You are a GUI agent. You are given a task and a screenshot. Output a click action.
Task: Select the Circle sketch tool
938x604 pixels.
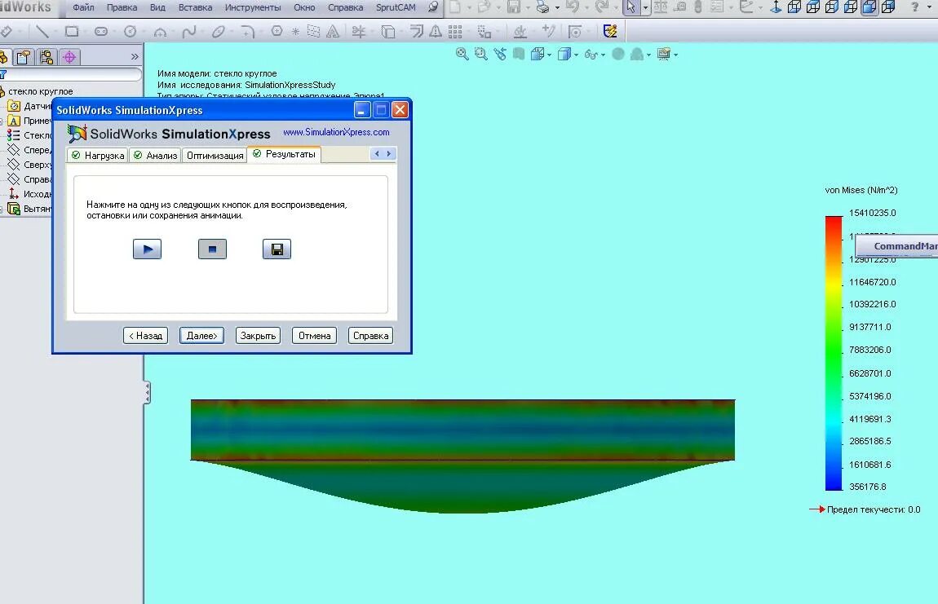[130, 31]
